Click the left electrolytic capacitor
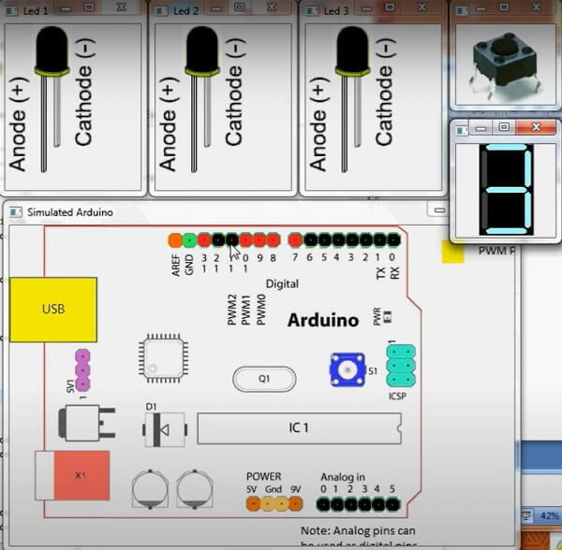 (150, 489)
